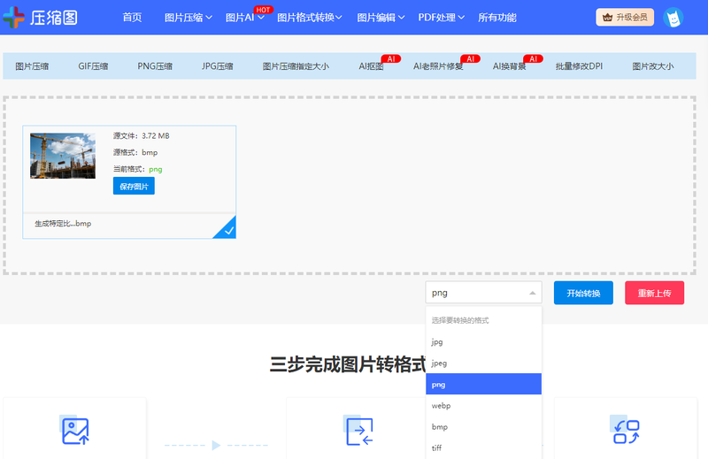Click the construction crane image thumbnail

point(63,156)
